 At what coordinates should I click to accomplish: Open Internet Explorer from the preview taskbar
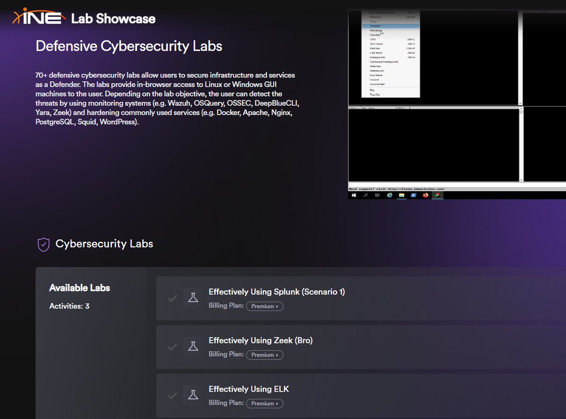390,195
